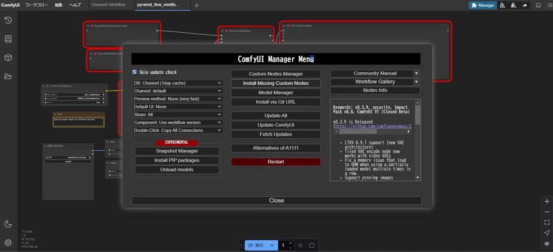This screenshot has width=553, height=252.
Task: Increase batch count with up arrow
Action: coord(290,243)
